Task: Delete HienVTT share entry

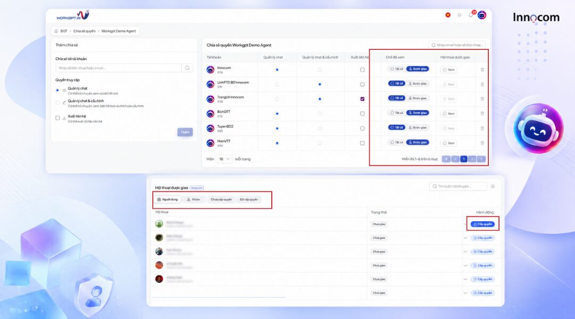Action: [482, 143]
